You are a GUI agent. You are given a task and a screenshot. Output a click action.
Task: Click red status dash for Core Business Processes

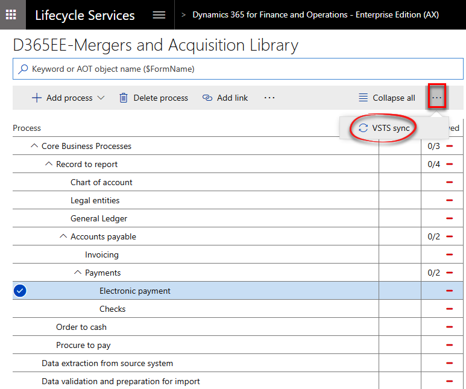pyautogui.click(x=449, y=146)
